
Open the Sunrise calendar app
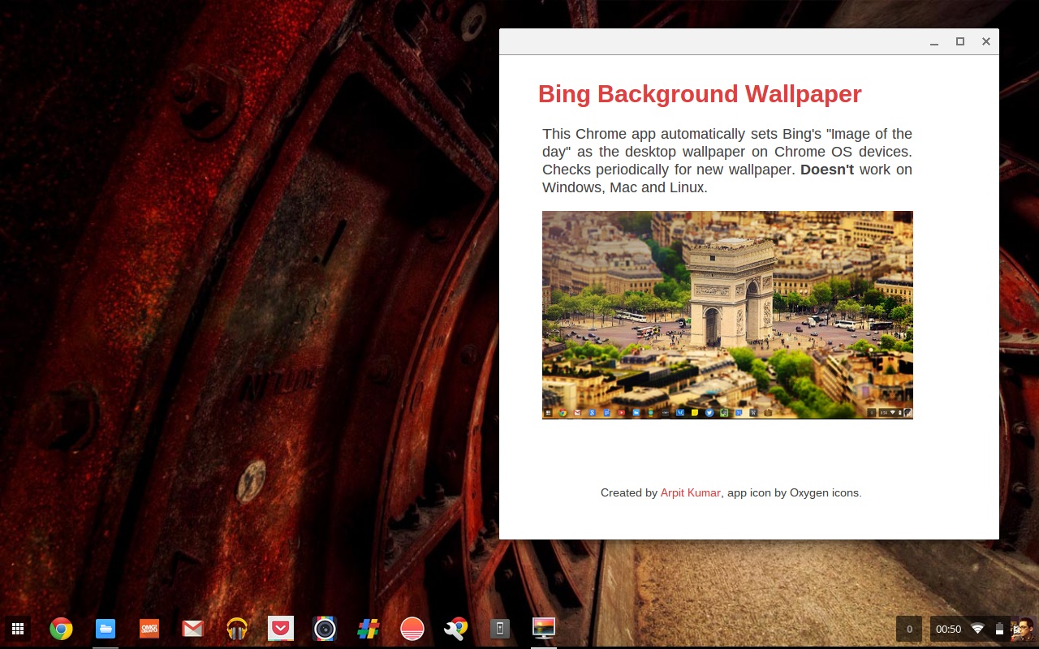[x=412, y=629]
